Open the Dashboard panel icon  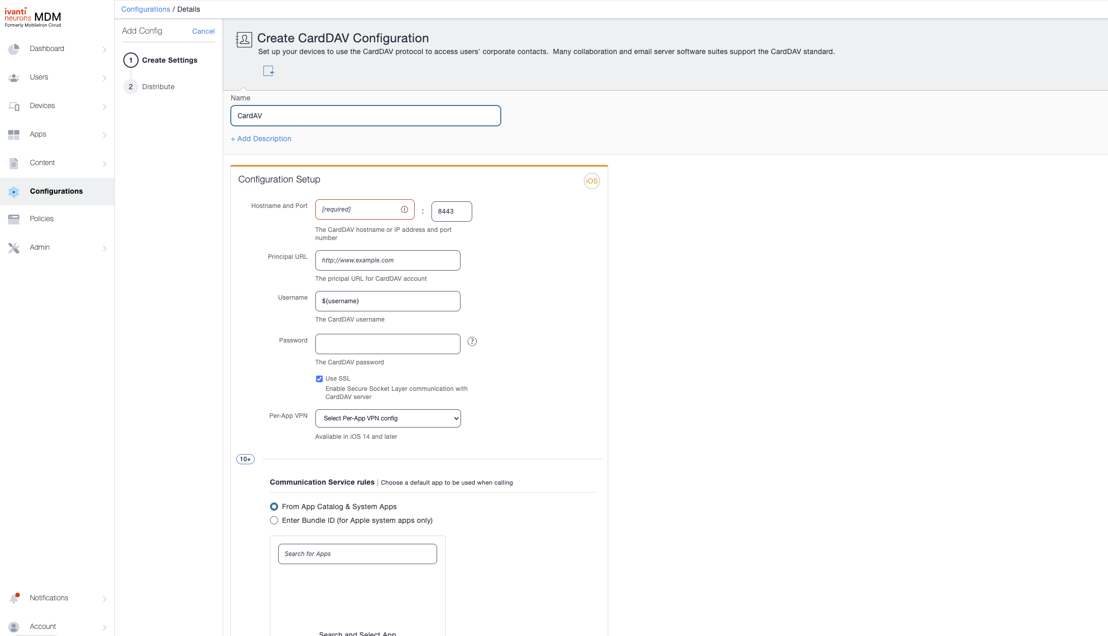click(x=13, y=49)
